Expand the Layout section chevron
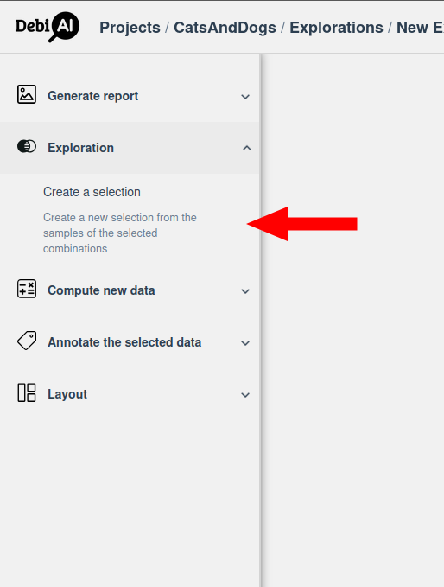This screenshot has height=587, width=444. pos(245,395)
